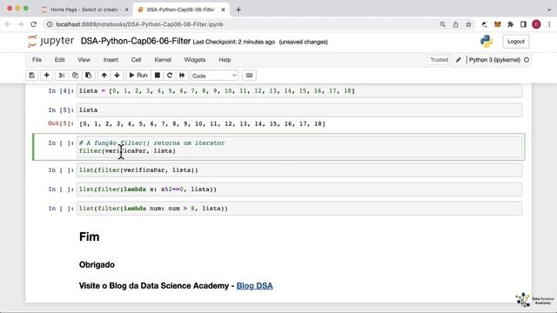This screenshot has width=557, height=313.
Task: Click the Jupyter logo
Action: point(50,41)
